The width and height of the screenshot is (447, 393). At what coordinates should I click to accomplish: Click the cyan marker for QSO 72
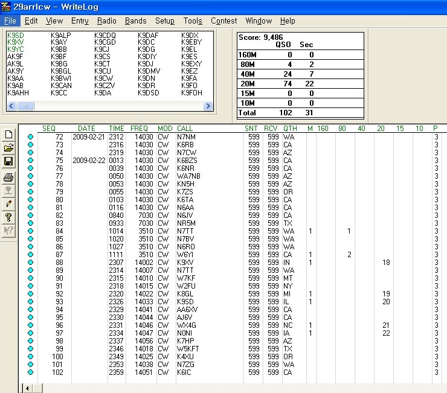click(x=31, y=137)
